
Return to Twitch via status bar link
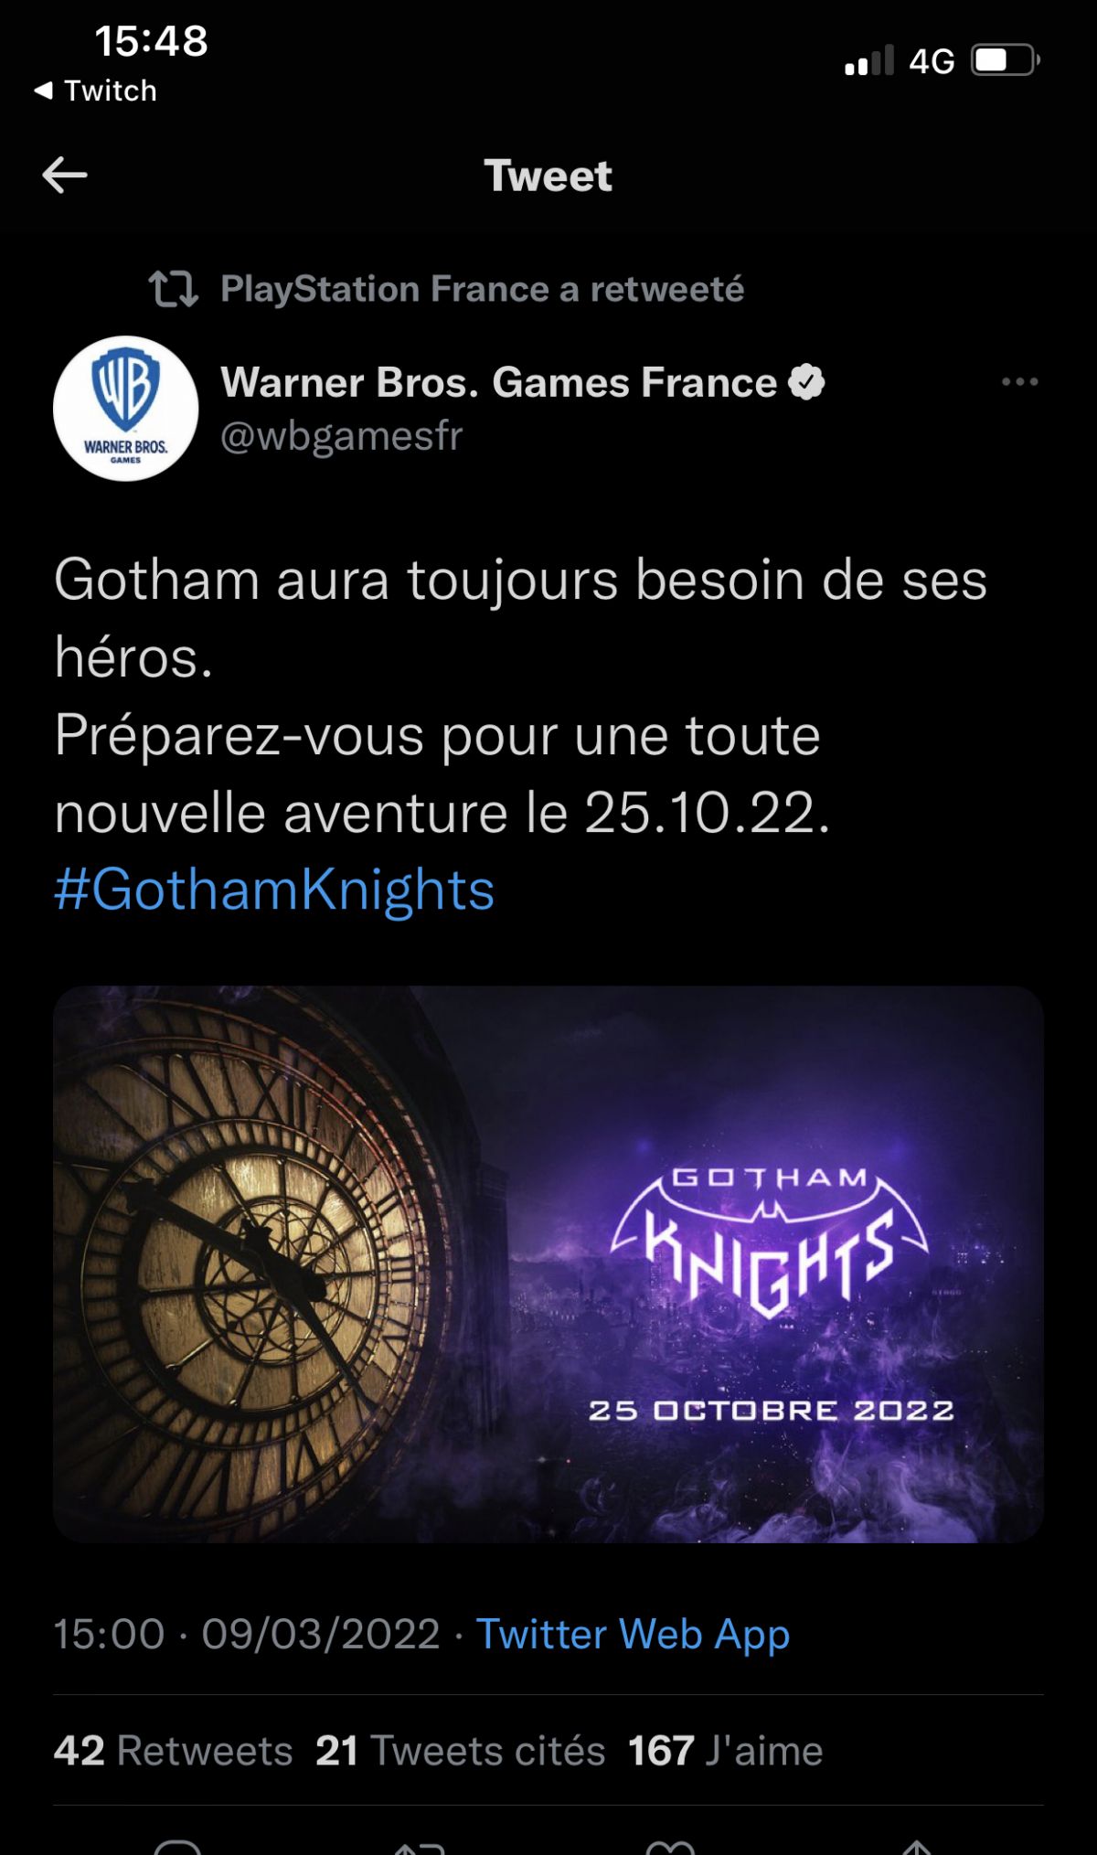(95, 91)
